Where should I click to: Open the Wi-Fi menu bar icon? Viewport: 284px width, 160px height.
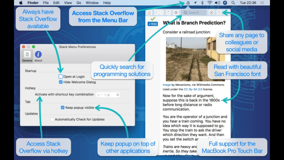pos(209,3)
